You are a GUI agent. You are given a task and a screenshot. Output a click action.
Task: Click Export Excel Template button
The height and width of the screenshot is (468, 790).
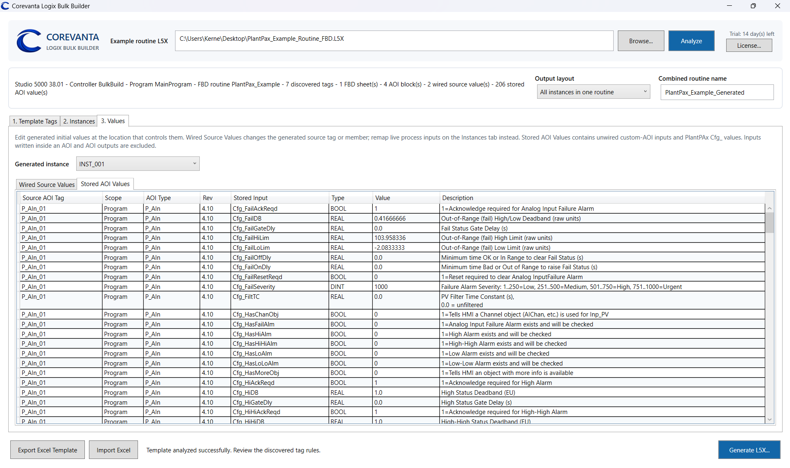click(x=47, y=450)
